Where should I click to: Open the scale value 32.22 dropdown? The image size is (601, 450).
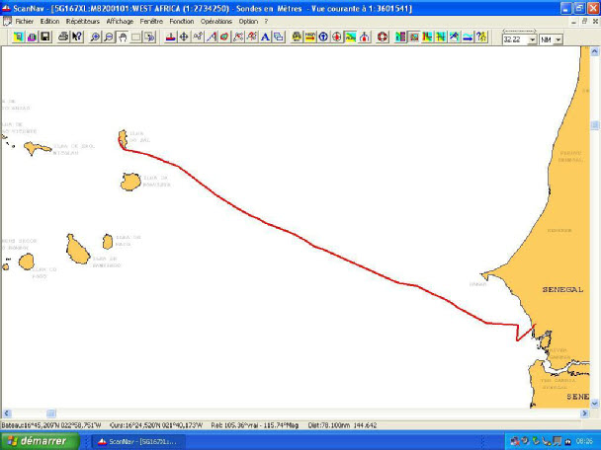pyautogui.click(x=533, y=39)
